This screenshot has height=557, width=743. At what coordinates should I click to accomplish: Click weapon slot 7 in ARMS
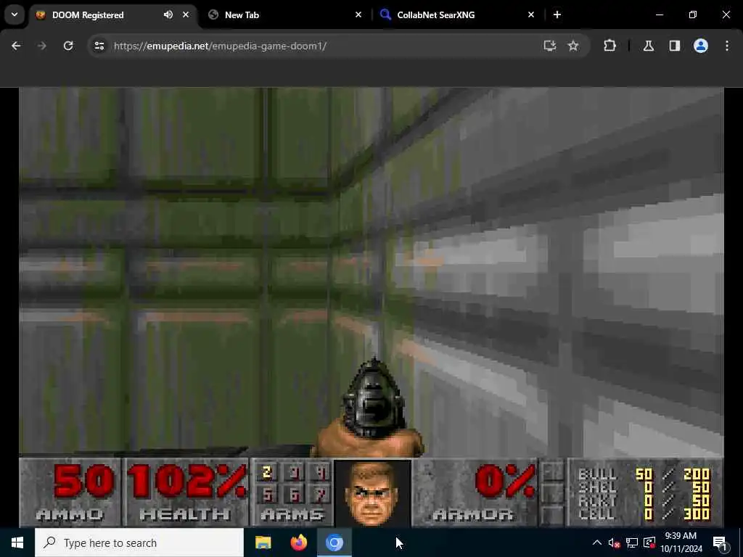(321, 495)
